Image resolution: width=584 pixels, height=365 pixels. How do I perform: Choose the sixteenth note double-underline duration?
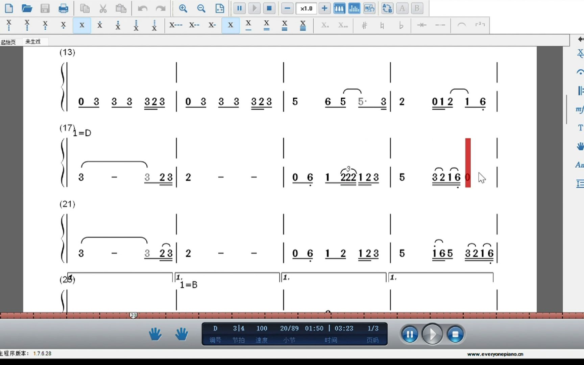[x=267, y=25]
